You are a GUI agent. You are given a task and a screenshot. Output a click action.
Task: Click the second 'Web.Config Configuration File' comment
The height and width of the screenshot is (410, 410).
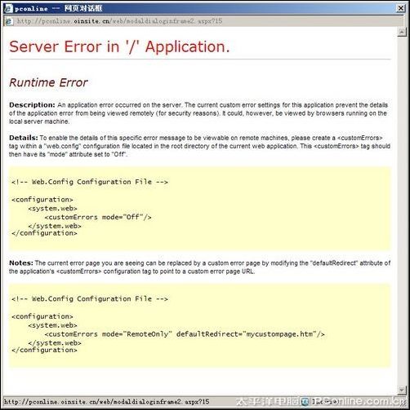pyautogui.click(x=90, y=298)
